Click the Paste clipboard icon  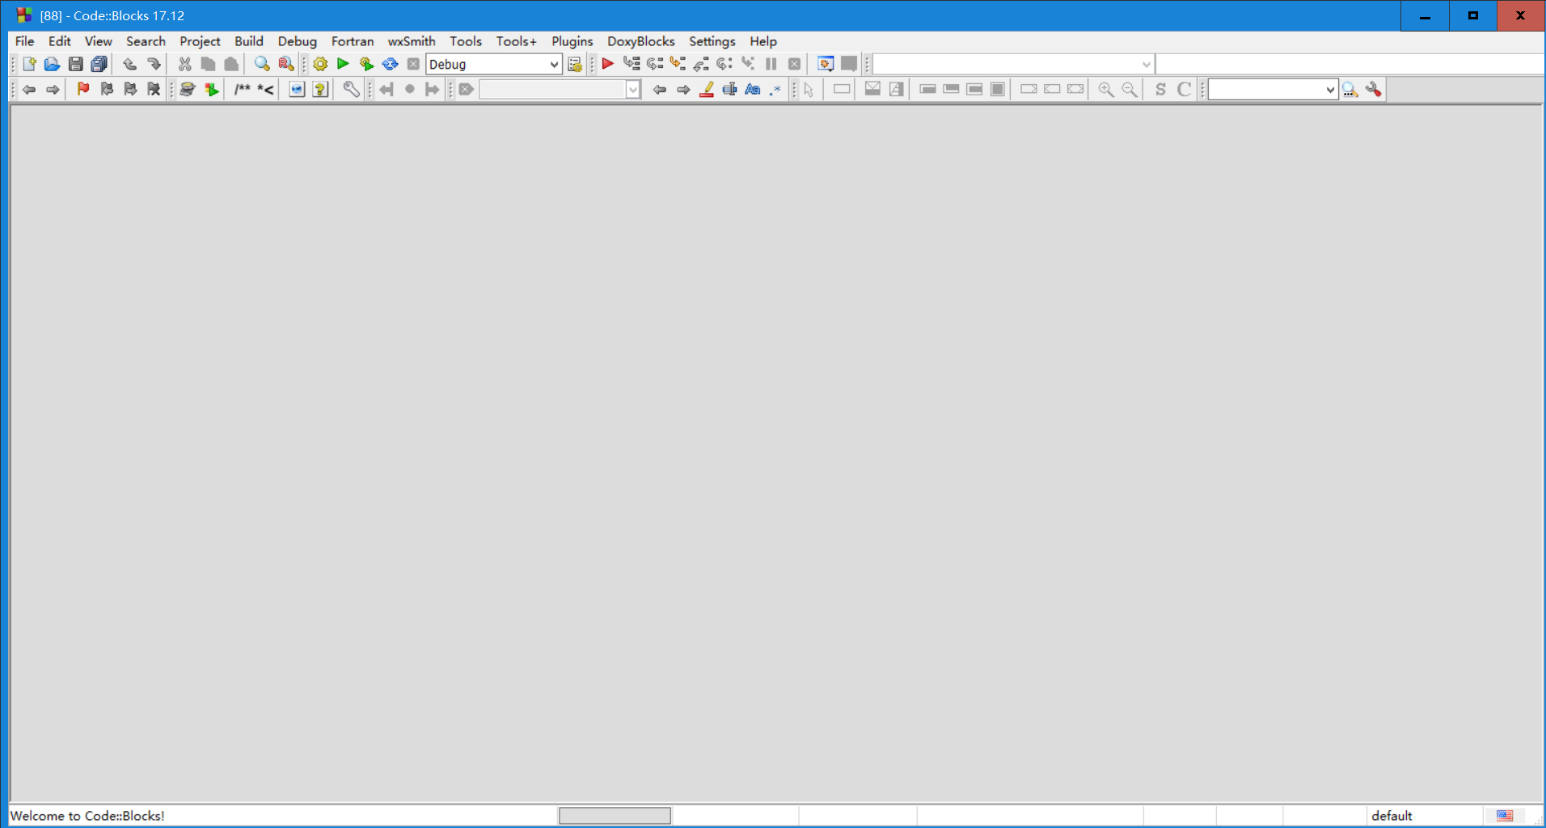pyautogui.click(x=231, y=64)
